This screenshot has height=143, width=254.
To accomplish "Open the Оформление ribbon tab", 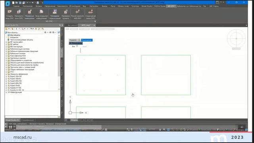I will tap(50, 6).
